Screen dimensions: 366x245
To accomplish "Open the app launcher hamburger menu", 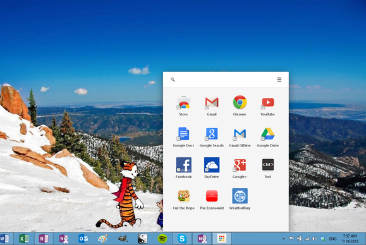I will [x=279, y=80].
